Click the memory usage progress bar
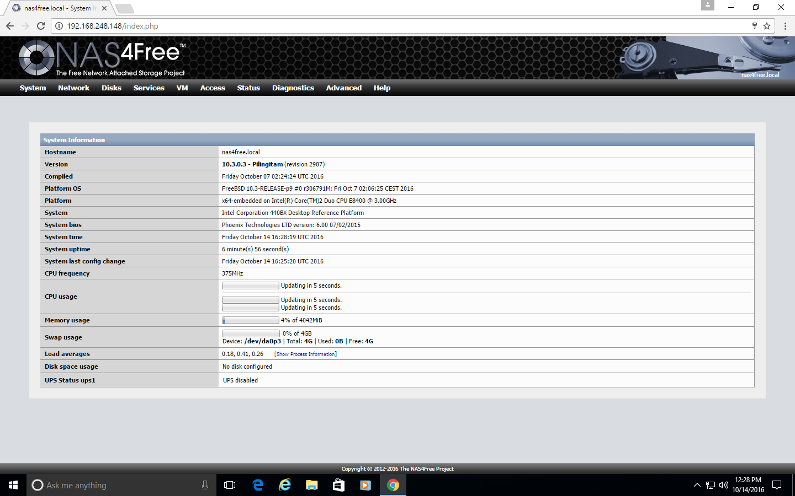The image size is (795, 496). click(251, 320)
